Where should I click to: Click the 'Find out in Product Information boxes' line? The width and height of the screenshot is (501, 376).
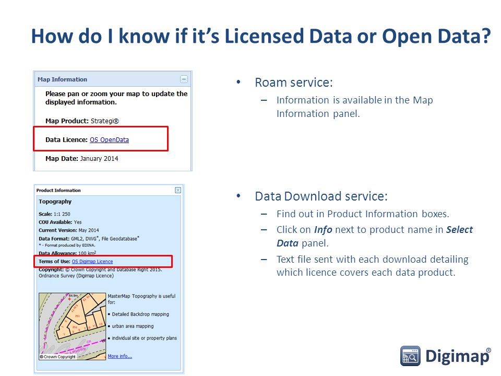[x=363, y=214]
